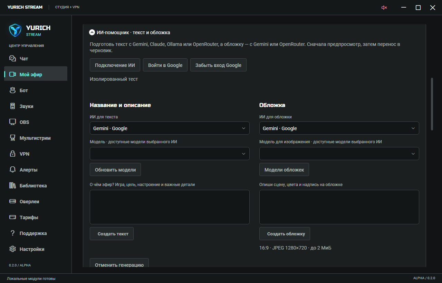Open the Тарифы page
This screenshot has height=283, width=442.
(36, 217)
